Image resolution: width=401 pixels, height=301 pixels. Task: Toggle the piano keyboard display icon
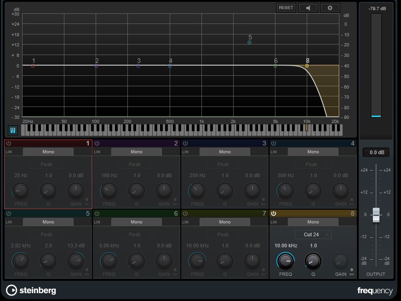(13, 130)
